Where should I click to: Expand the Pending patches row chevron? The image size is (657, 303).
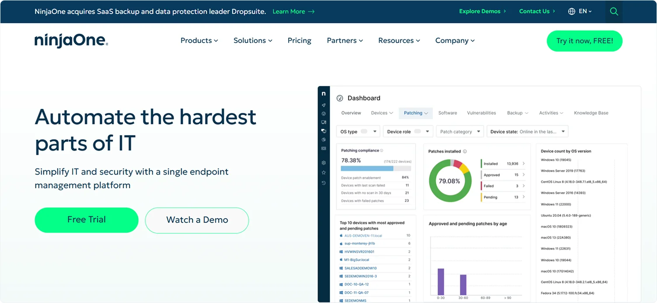[x=524, y=197]
